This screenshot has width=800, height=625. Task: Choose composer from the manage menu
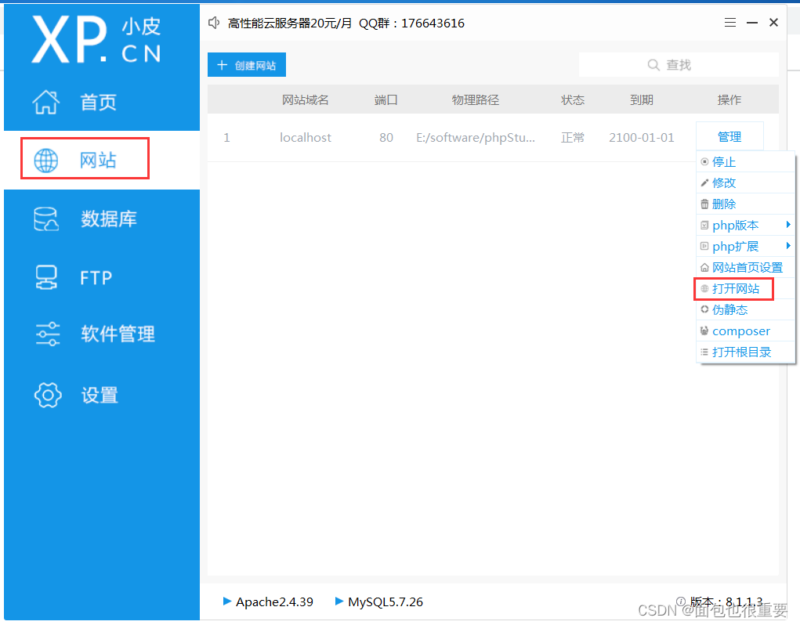click(740, 331)
